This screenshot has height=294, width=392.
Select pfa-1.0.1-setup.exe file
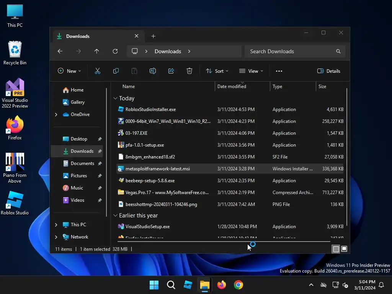click(x=230, y=145)
